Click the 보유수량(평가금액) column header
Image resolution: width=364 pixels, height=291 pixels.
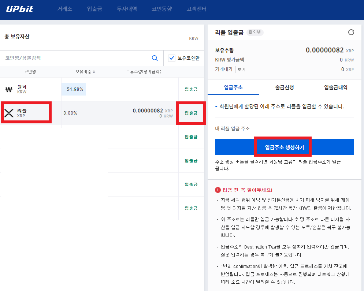coord(144,72)
